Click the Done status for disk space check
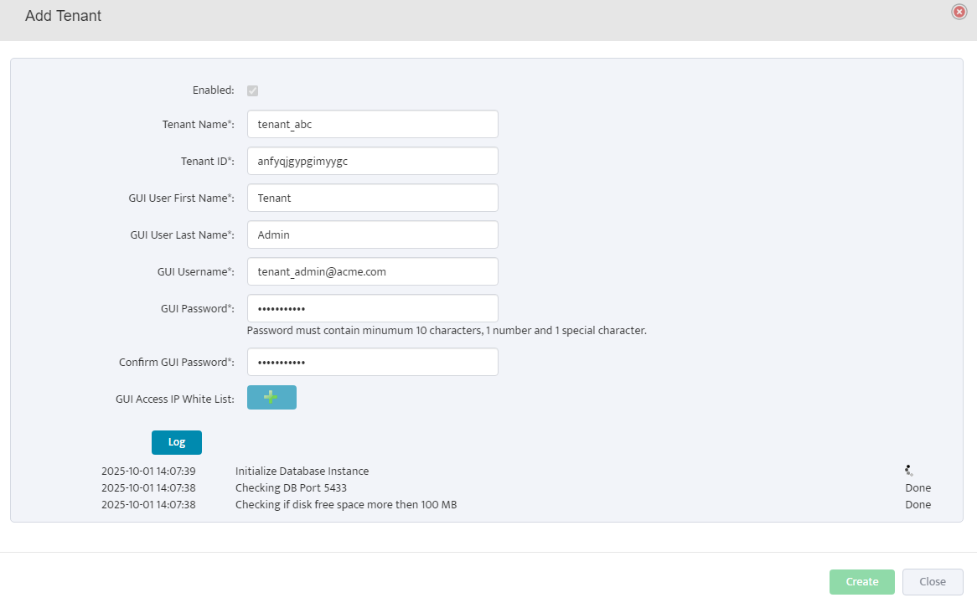This screenshot has width=977, height=608. [x=918, y=505]
